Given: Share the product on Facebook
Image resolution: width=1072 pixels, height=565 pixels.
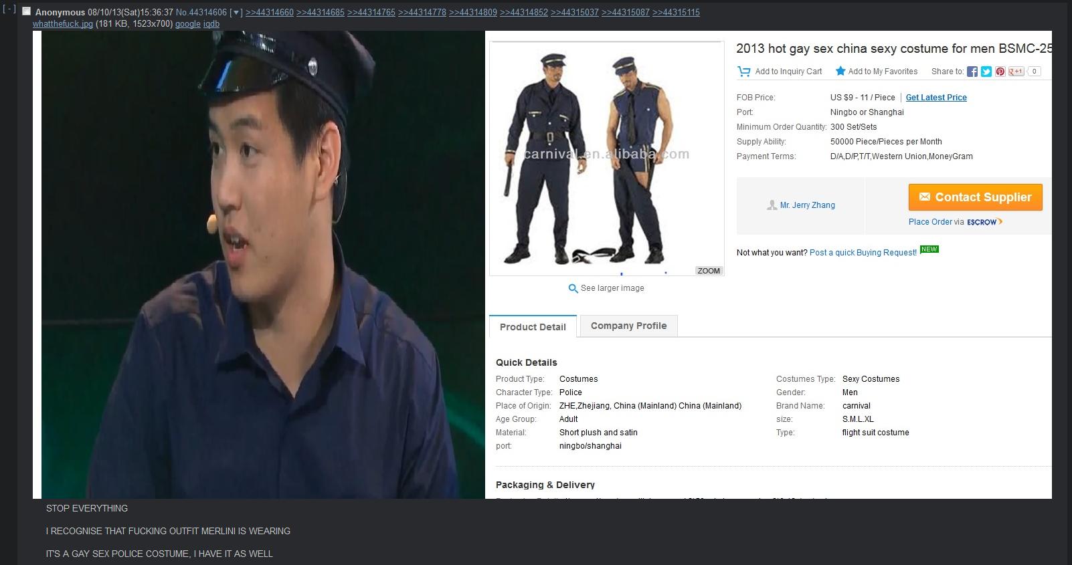Looking at the screenshot, I should pyautogui.click(x=972, y=72).
